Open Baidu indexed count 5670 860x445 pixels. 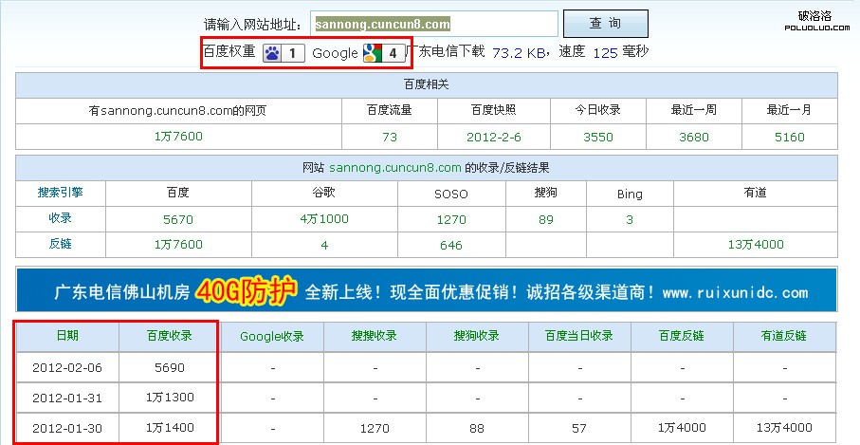pyautogui.click(x=177, y=219)
